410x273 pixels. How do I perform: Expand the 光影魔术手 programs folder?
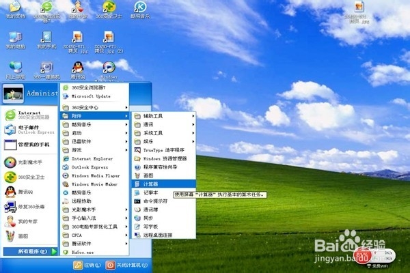click(x=95, y=210)
